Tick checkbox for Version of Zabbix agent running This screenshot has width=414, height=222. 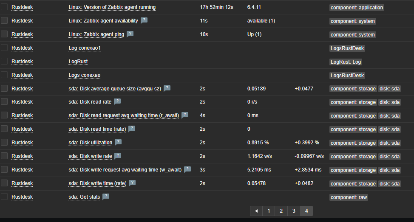click(x=4, y=7)
